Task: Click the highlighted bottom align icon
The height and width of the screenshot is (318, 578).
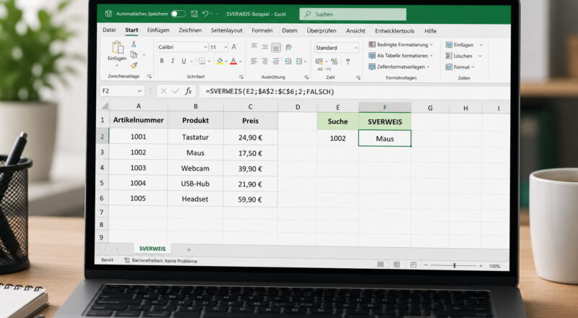Action: [276, 47]
